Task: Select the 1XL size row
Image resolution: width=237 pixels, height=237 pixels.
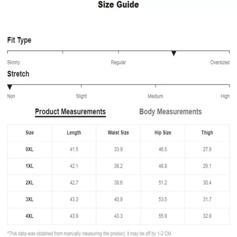Action: click(118, 166)
